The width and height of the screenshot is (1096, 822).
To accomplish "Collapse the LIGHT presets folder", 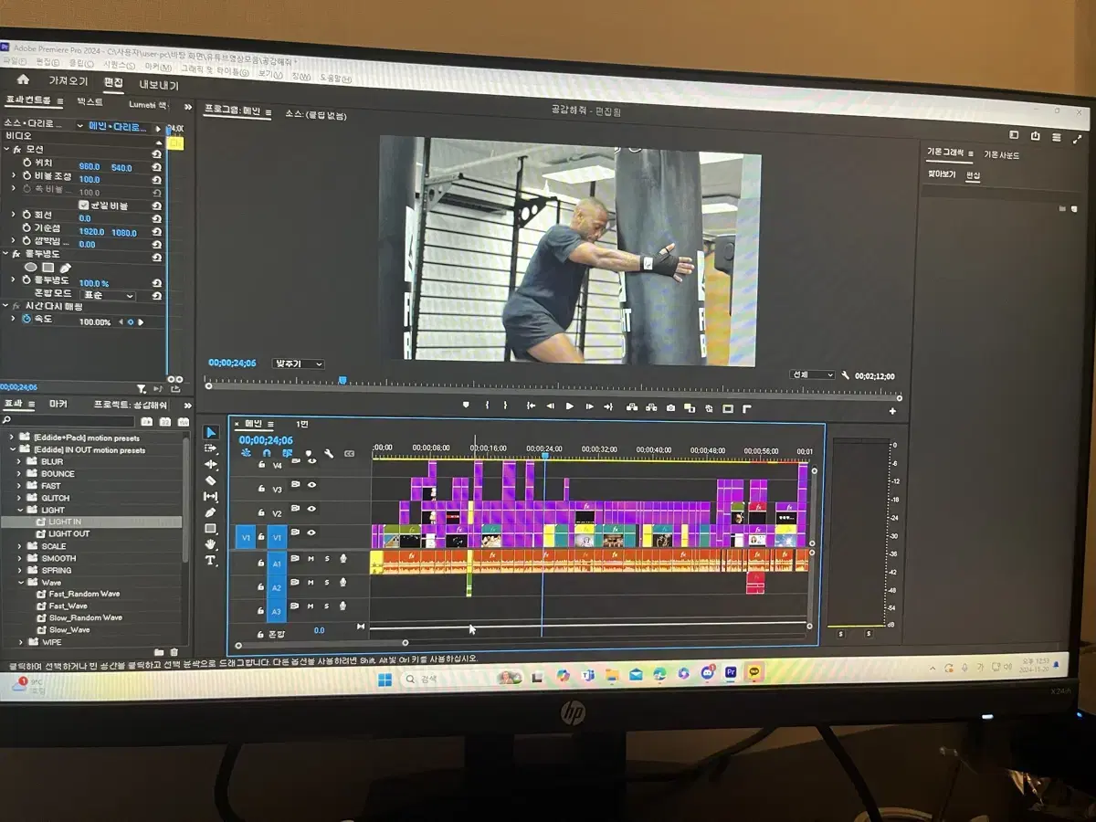I will (x=19, y=510).
